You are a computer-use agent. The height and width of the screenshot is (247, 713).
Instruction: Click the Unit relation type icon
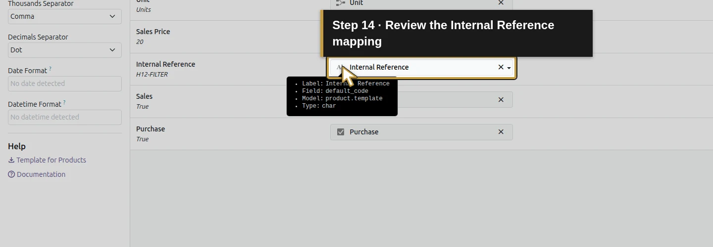(x=341, y=3)
